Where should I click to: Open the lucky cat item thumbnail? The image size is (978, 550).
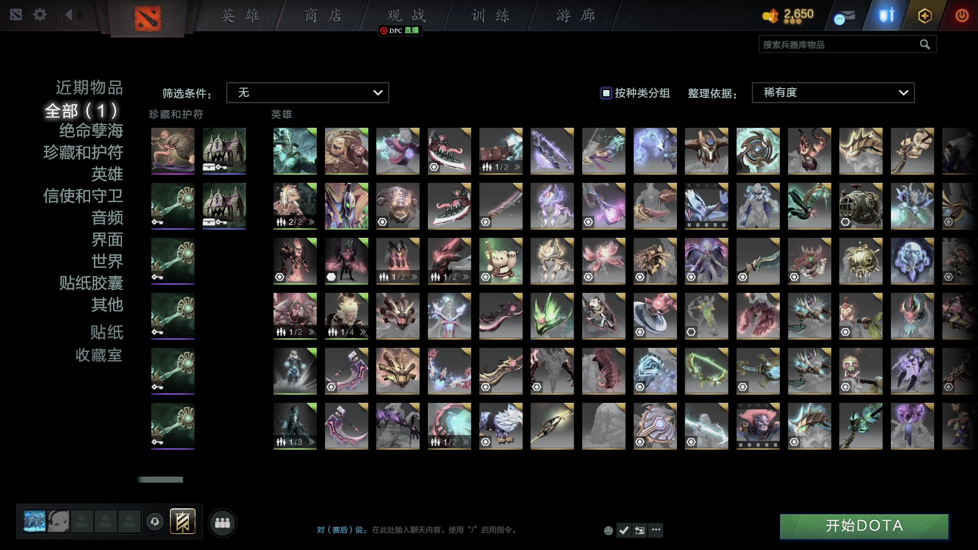(501, 261)
